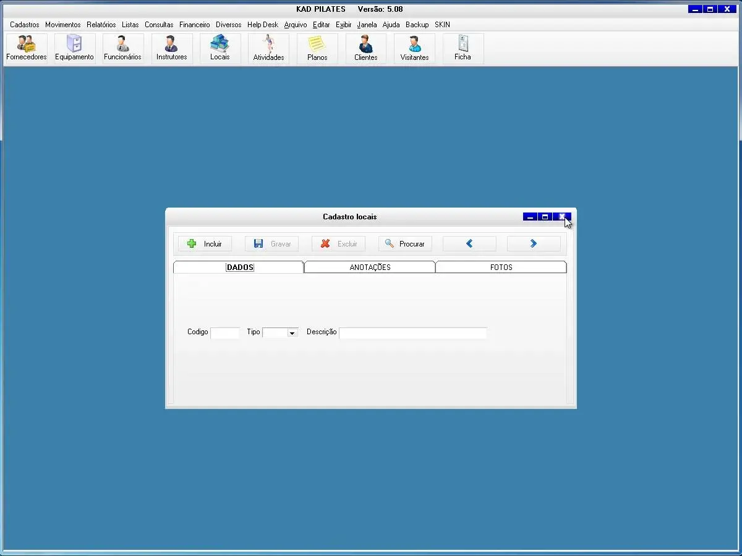Close the Cadastro locais window
742x556 pixels.
(561, 217)
